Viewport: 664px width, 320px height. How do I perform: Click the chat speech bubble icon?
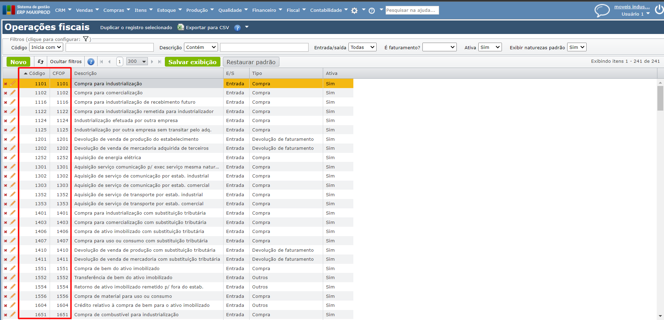click(x=602, y=10)
